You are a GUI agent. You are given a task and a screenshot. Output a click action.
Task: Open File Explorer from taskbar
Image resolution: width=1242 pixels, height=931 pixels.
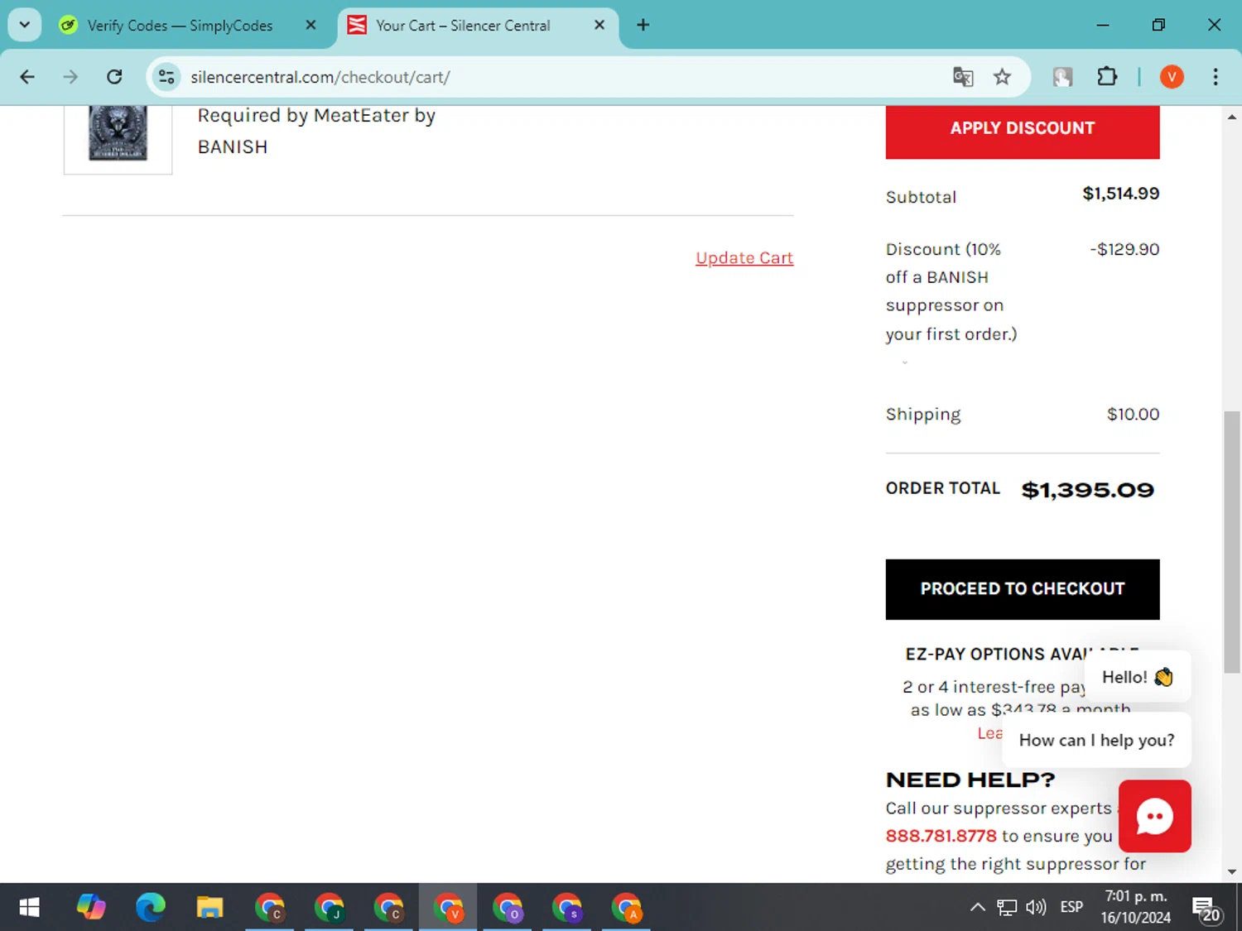(x=209, y=908)
